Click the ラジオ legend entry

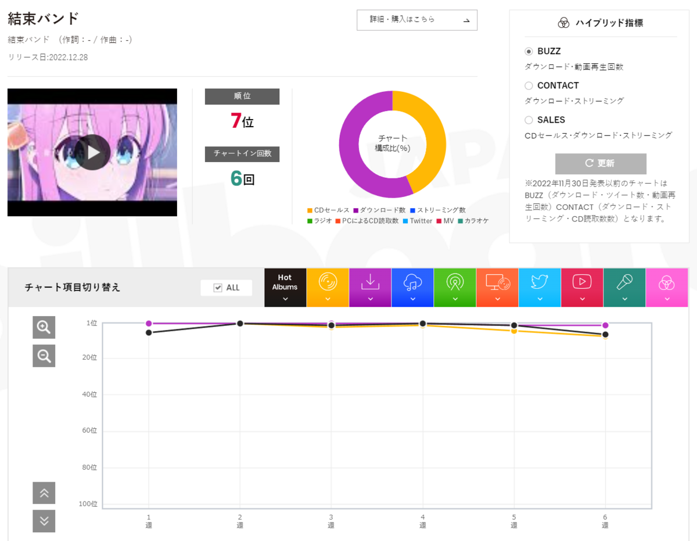[x=319, y=221]
